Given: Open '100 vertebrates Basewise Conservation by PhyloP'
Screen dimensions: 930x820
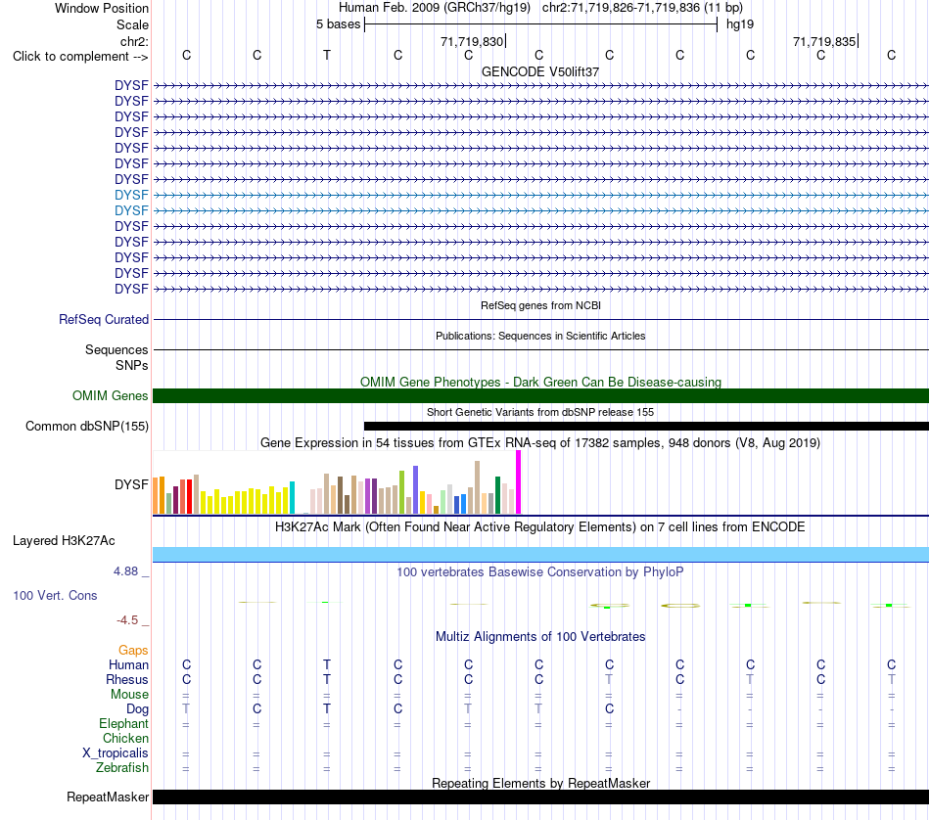Looking at the screenshot, I should [540, 572].
